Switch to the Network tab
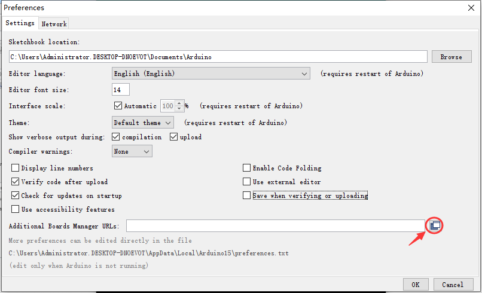The image size is (482, 293). (x=54, y=24)
